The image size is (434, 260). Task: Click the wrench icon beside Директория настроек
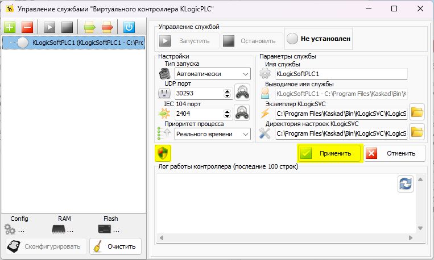[x=265, y=133]
